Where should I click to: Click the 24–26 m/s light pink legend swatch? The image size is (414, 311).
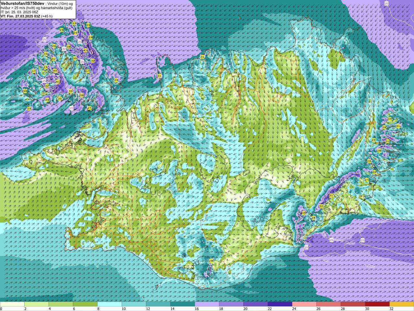coord(304,304)
